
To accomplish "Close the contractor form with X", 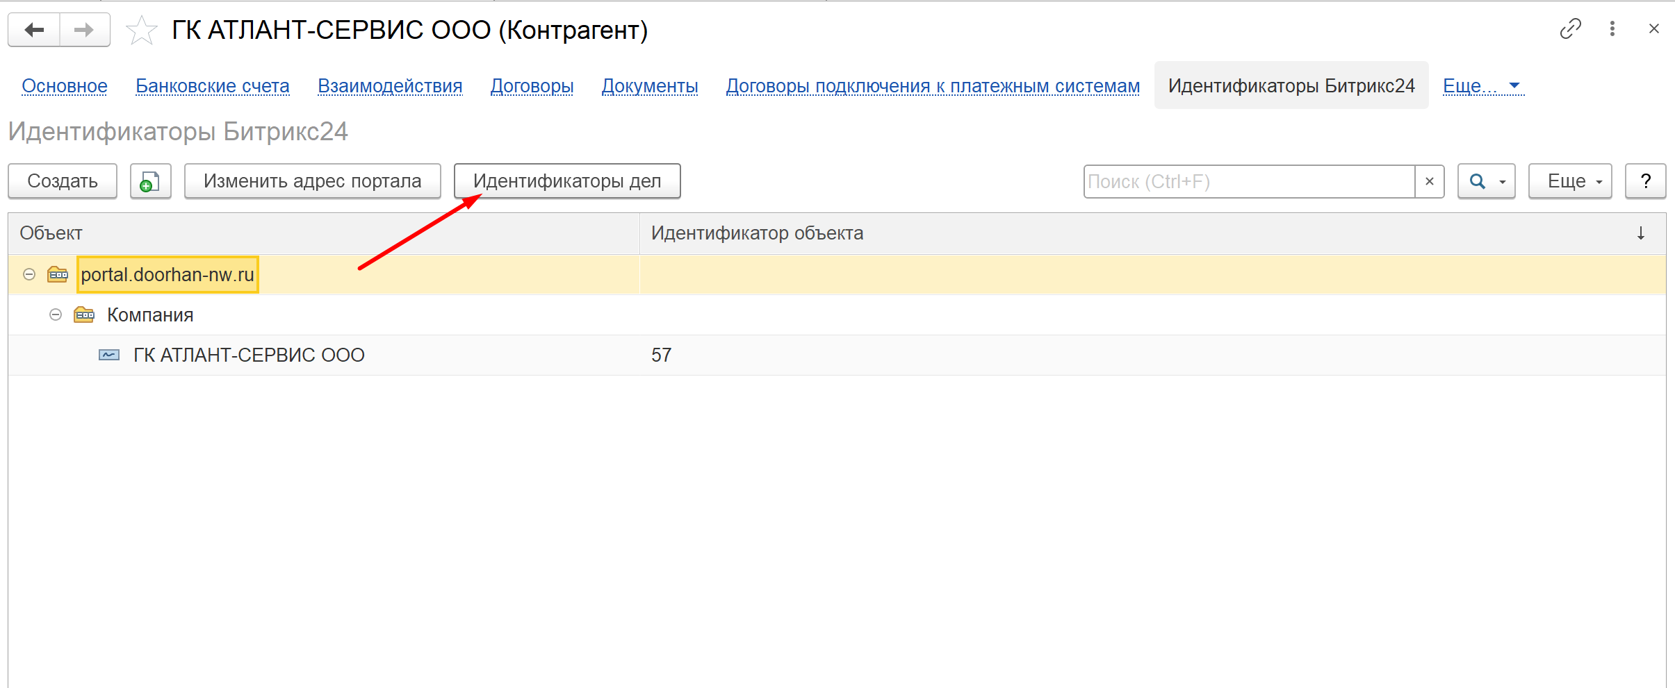I will 1654,29.
